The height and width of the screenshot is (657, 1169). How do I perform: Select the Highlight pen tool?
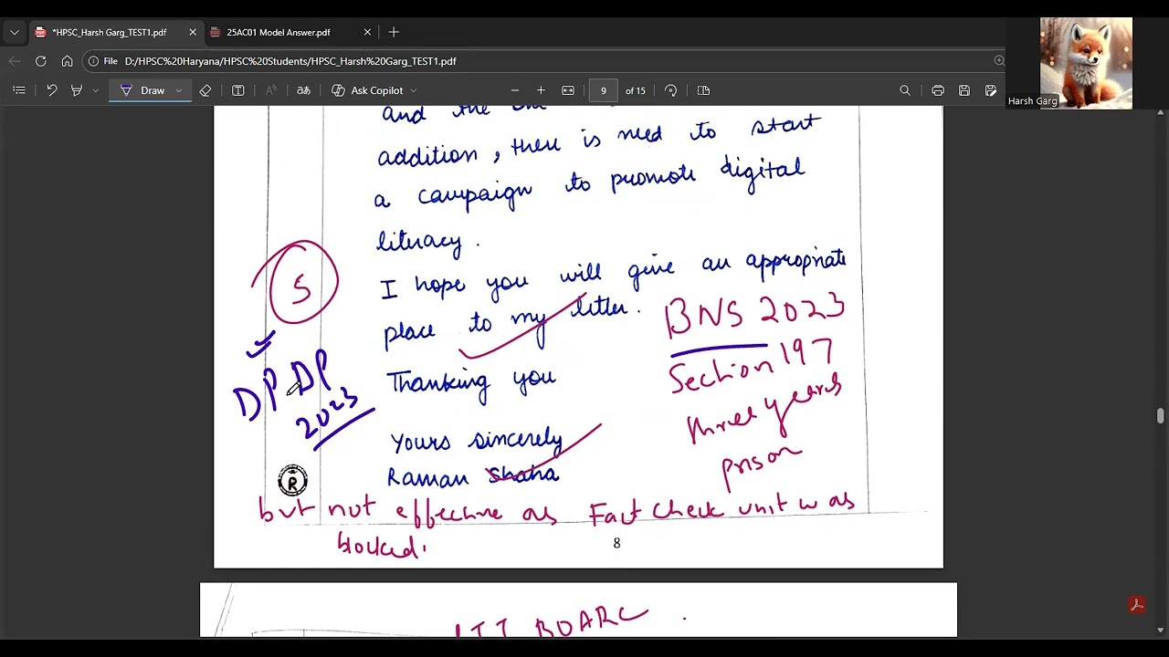coord(77,90)
